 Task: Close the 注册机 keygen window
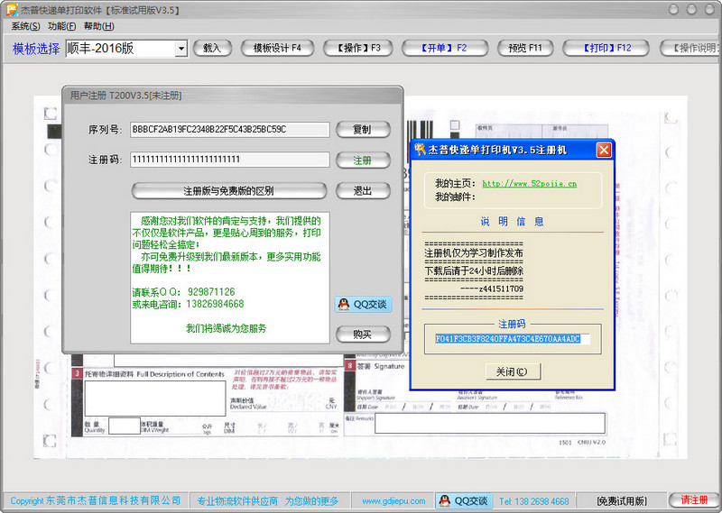pos(604,150)
